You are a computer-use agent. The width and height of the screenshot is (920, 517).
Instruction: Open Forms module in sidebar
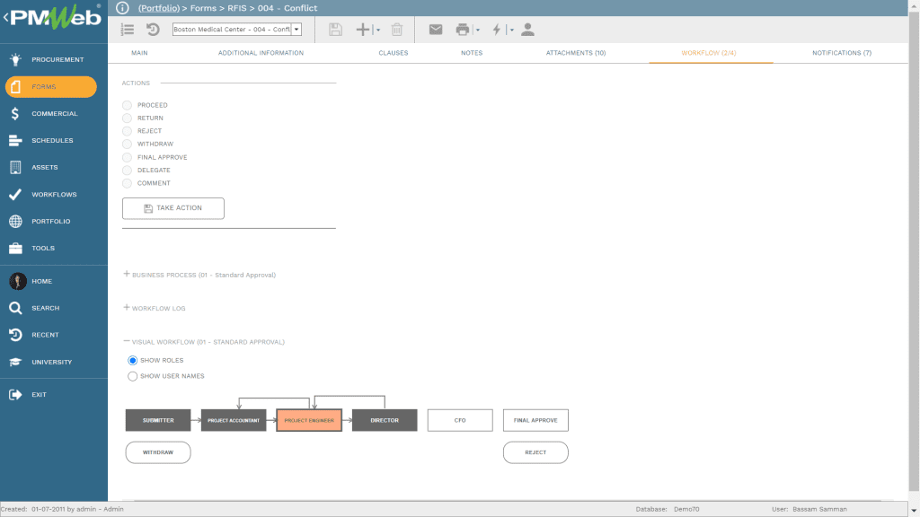[x=51, y=87]
